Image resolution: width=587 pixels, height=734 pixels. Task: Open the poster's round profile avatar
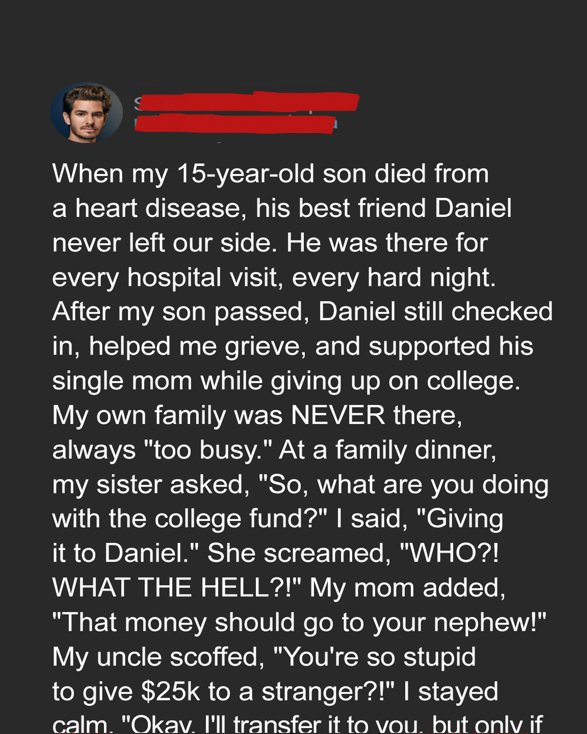click(x=86, y=113)
